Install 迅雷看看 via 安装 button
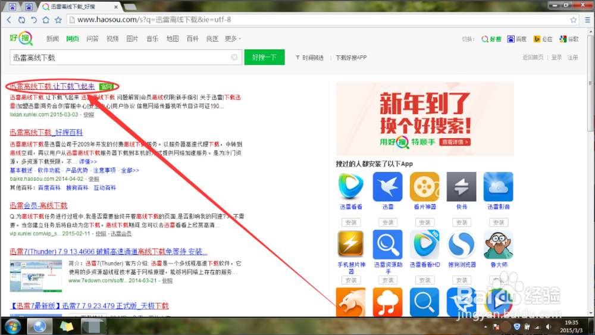The image size is (595, 335). click(x=351, y=223)
